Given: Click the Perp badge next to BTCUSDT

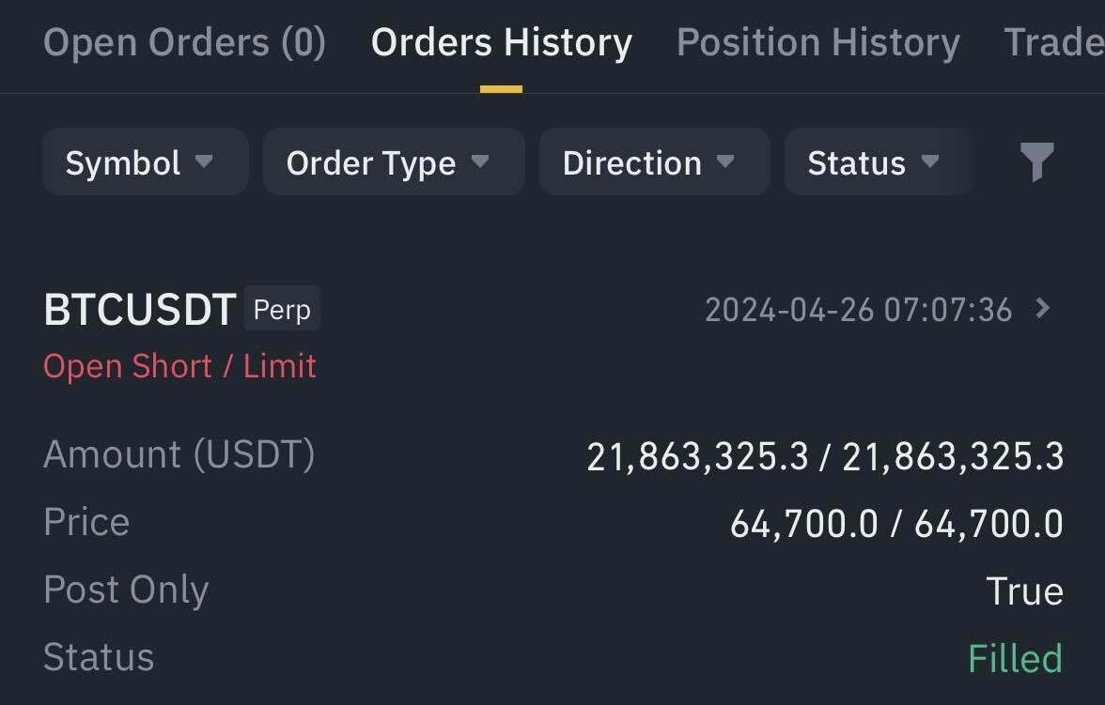Looking at the screenshot, I should tap(282, 309).
